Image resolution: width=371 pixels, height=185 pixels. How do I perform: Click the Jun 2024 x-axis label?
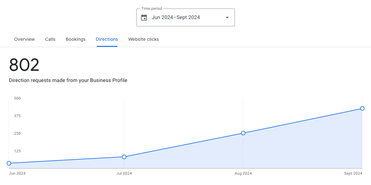pyautogui.click(x=17, y=173)
